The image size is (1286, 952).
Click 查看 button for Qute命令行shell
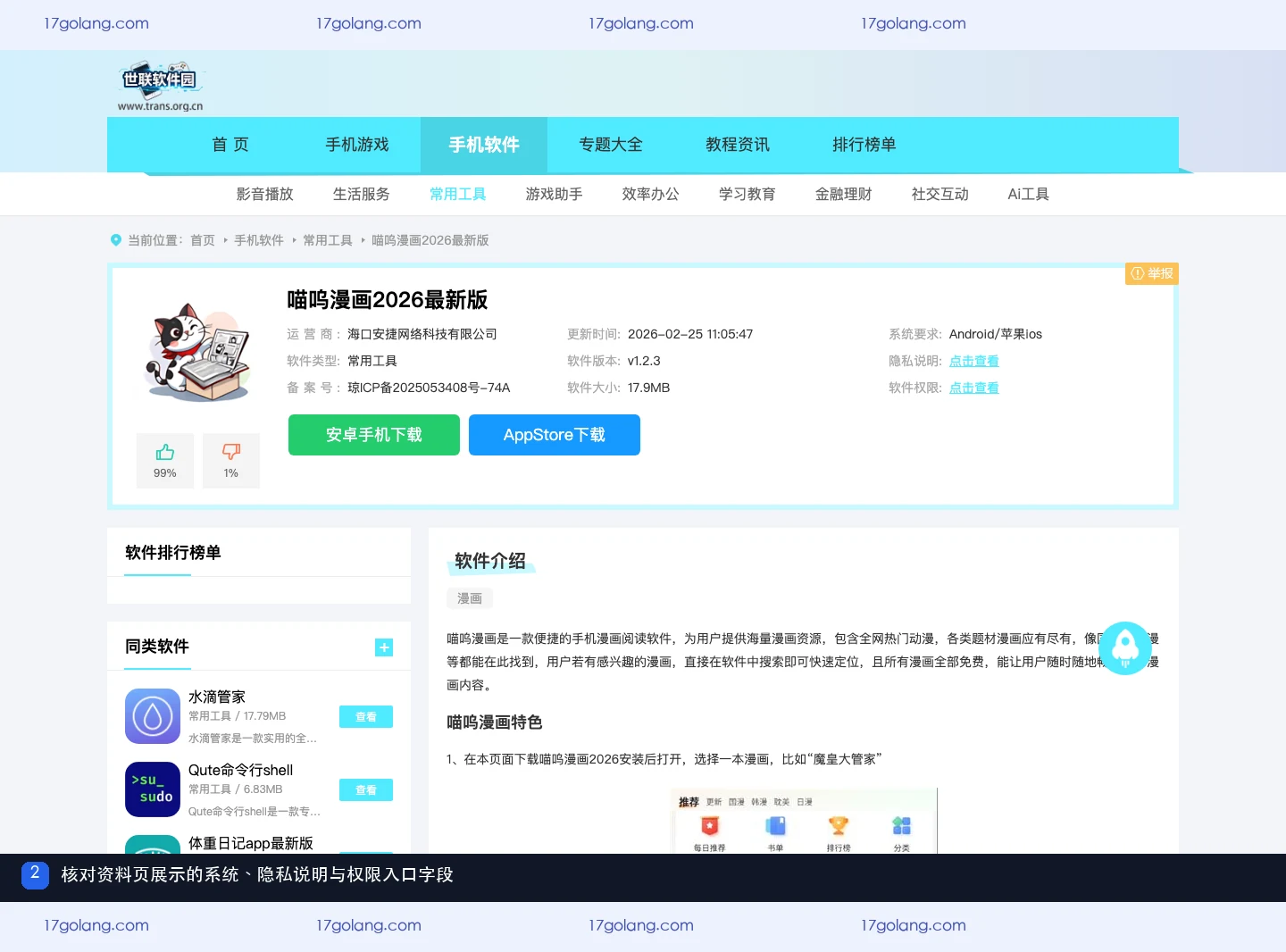click(366, 790)
